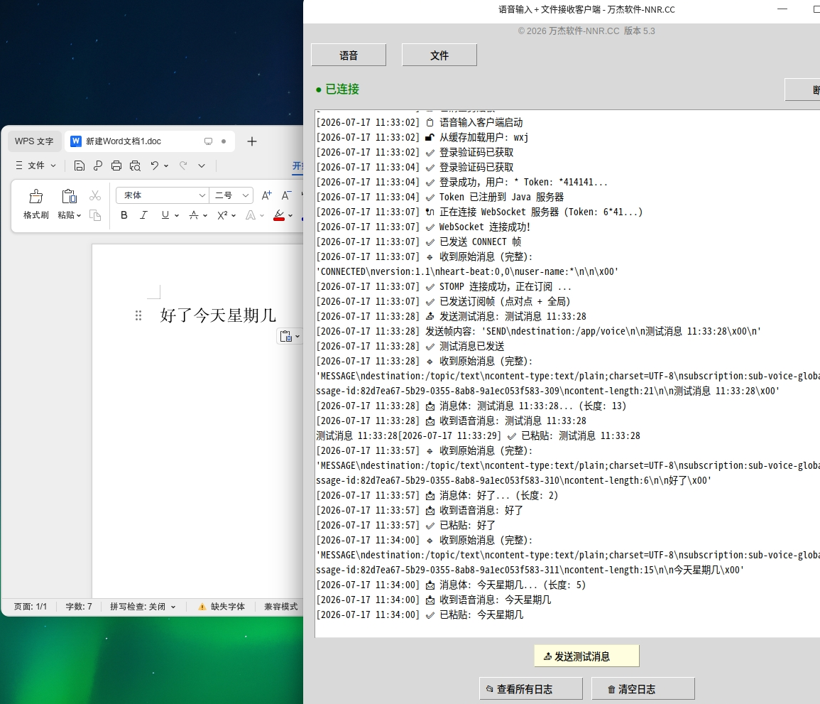Click the text effects outlined A icon
Image resolution: width=820 pixels, height=704 pixels.
(x=251, y=215)
